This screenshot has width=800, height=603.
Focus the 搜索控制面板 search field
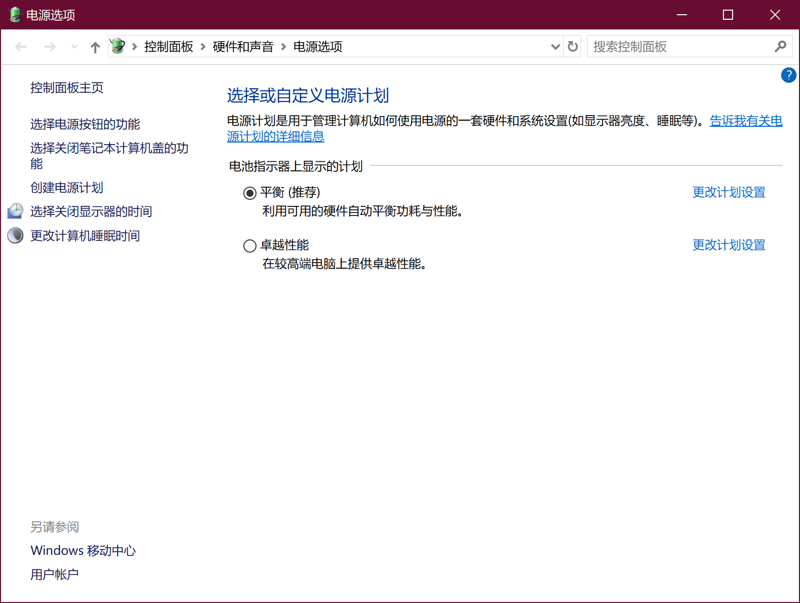tap(689, 47)
